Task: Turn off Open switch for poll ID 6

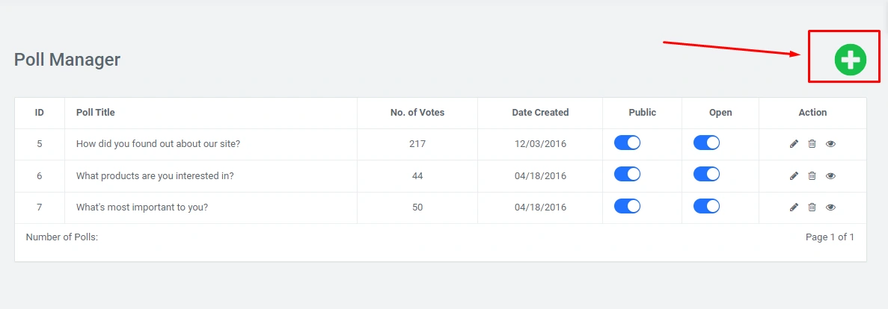Action: pyautogui.click(x=706, y=174)
